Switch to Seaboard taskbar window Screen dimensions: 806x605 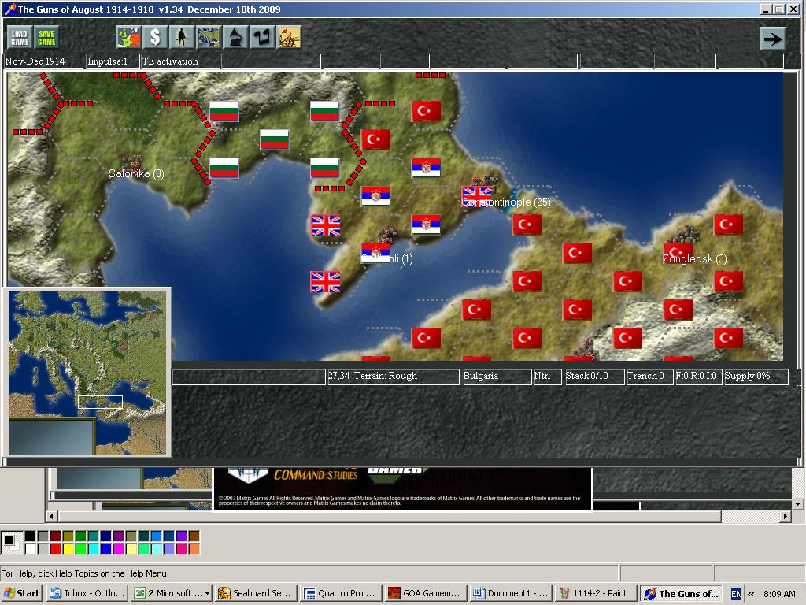point(256,593)
